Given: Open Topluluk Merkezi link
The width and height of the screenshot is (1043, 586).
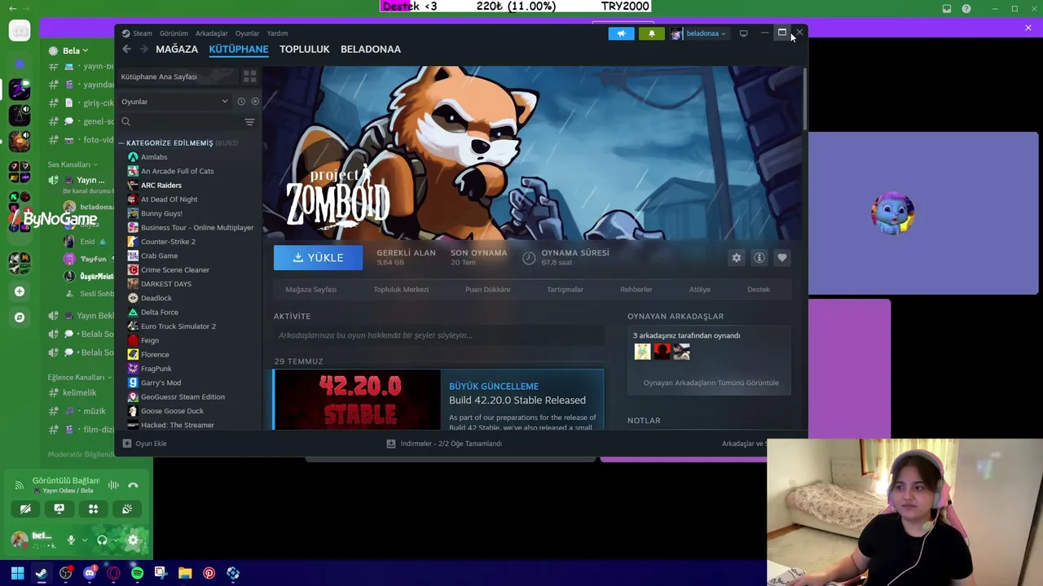Looking at the screenshot, I should 401,290.
